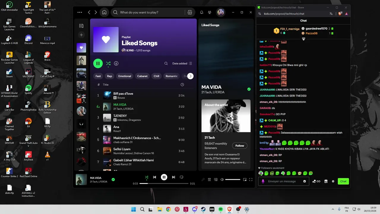Filter songs by Romantic tag

172,76
